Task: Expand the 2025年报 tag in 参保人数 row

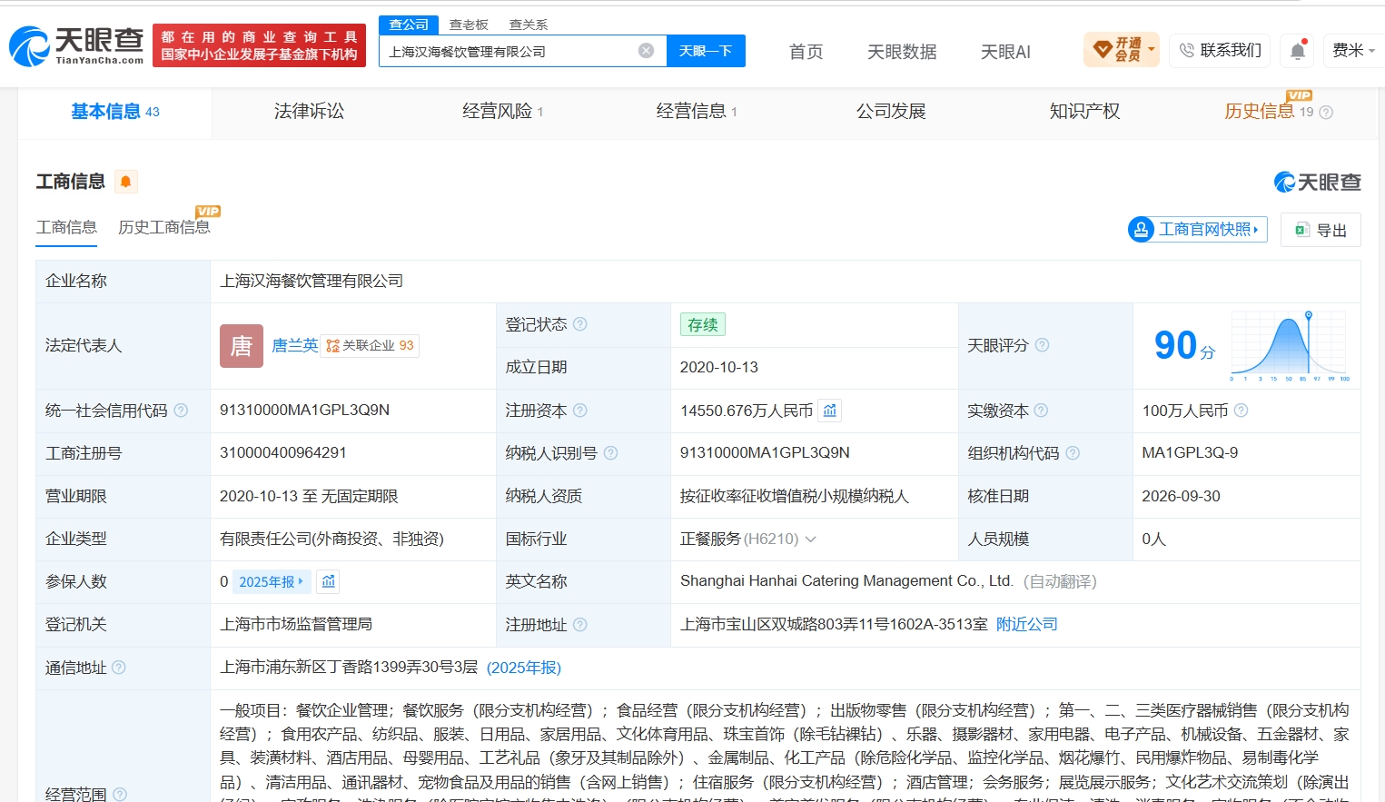Action: [272, 581]
